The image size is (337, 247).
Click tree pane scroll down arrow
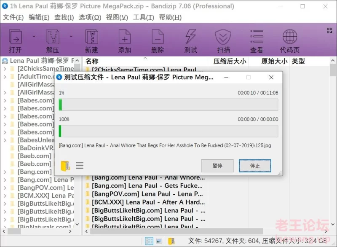tap(77, 224)
